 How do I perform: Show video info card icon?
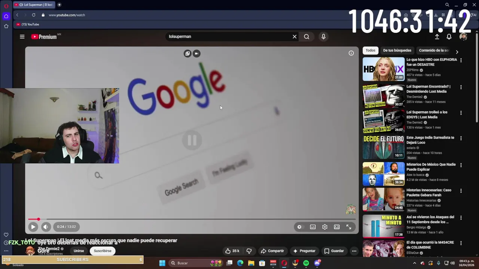[x=351, y=53]
